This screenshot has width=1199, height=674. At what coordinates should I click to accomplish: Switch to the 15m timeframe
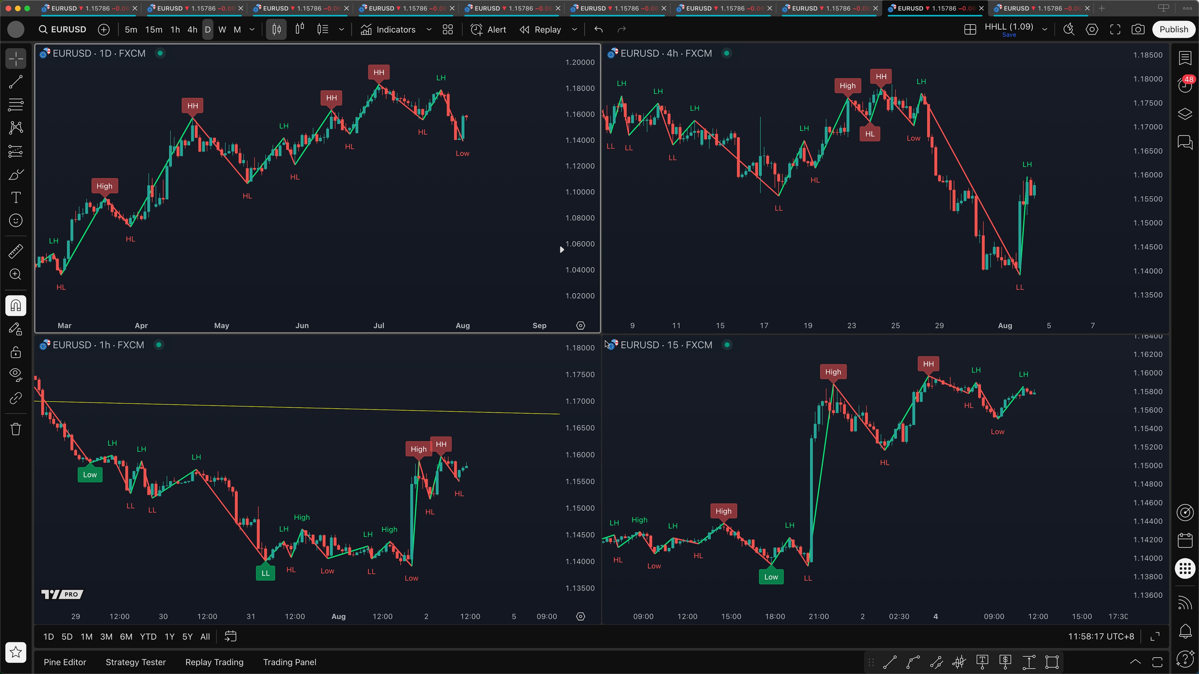point(154,29)
